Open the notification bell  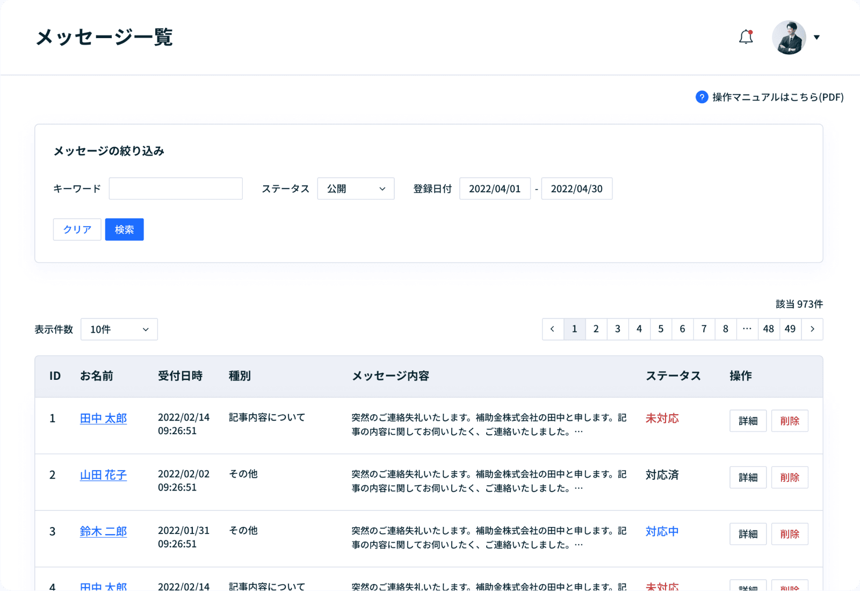[x=746, y=37]
